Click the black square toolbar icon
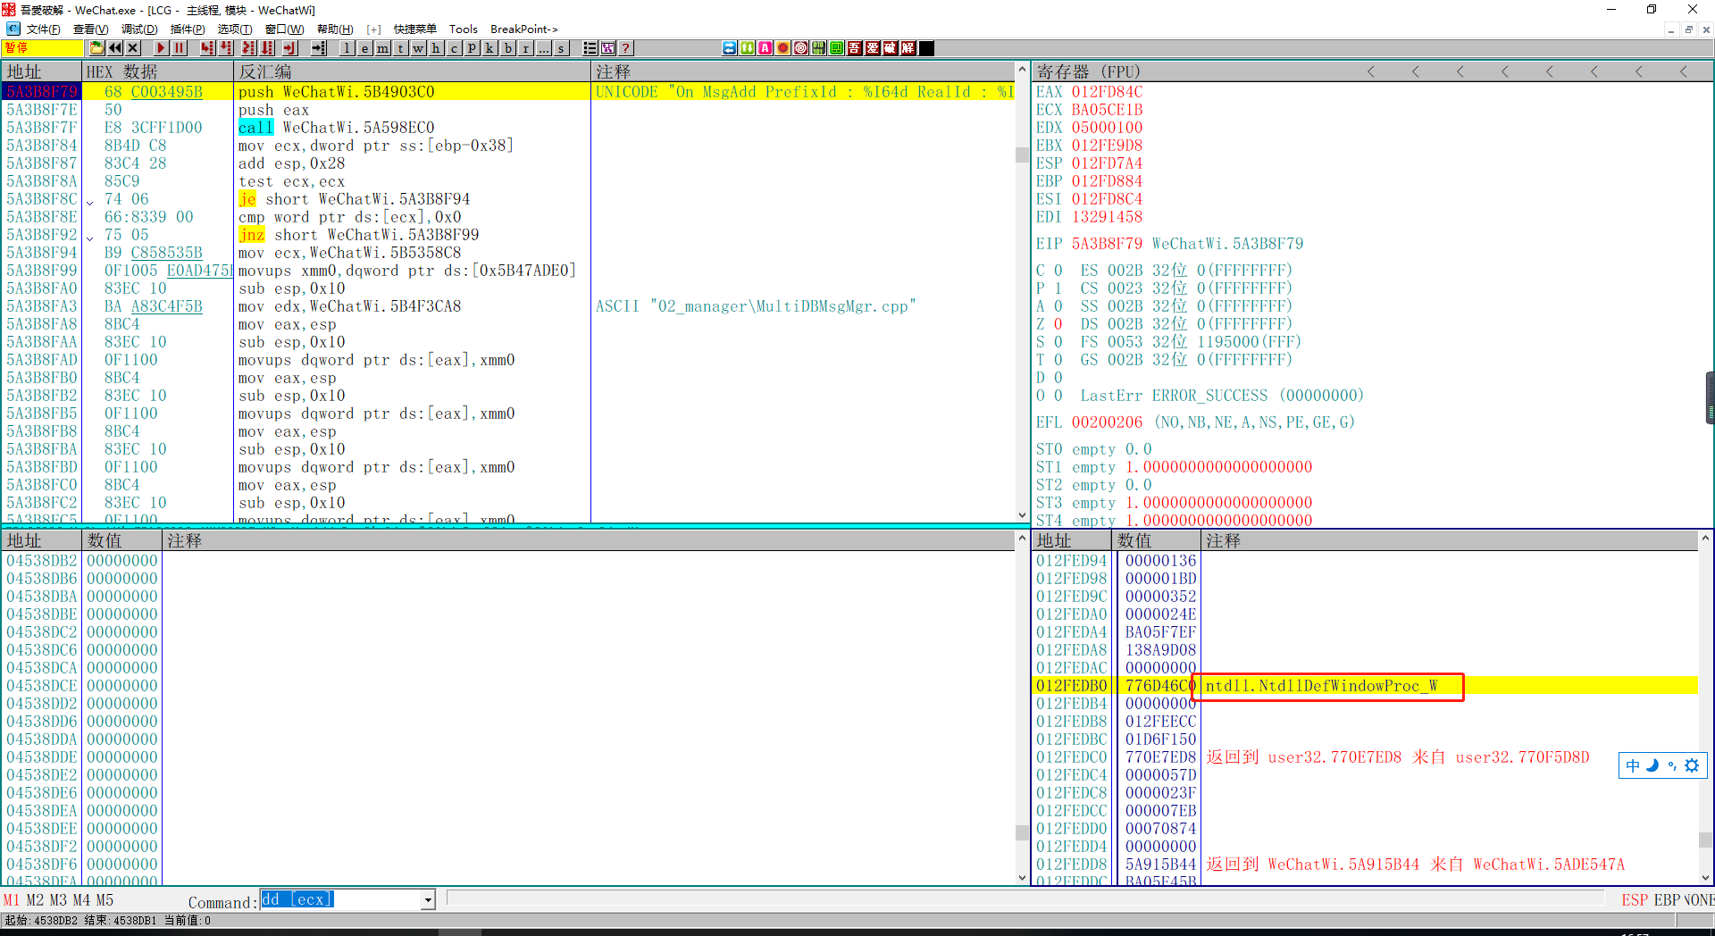The height and width of the screenshot is (936, 1715). coord(926,48)
